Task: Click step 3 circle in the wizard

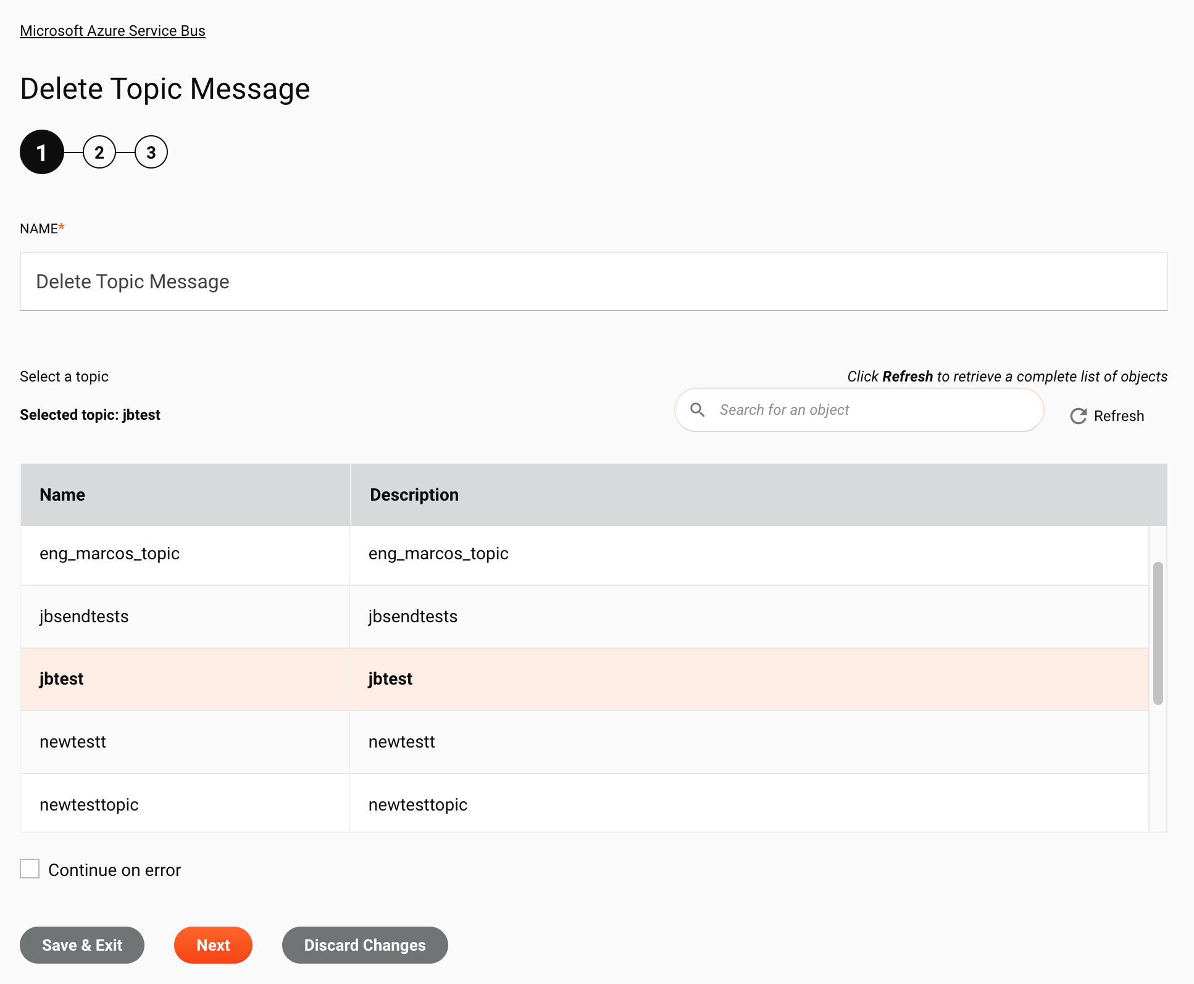Action: (x=150, y=152)
